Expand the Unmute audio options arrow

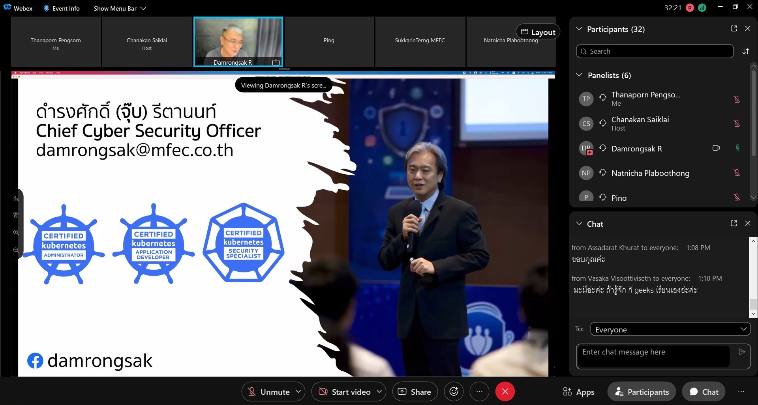[298, 392]
